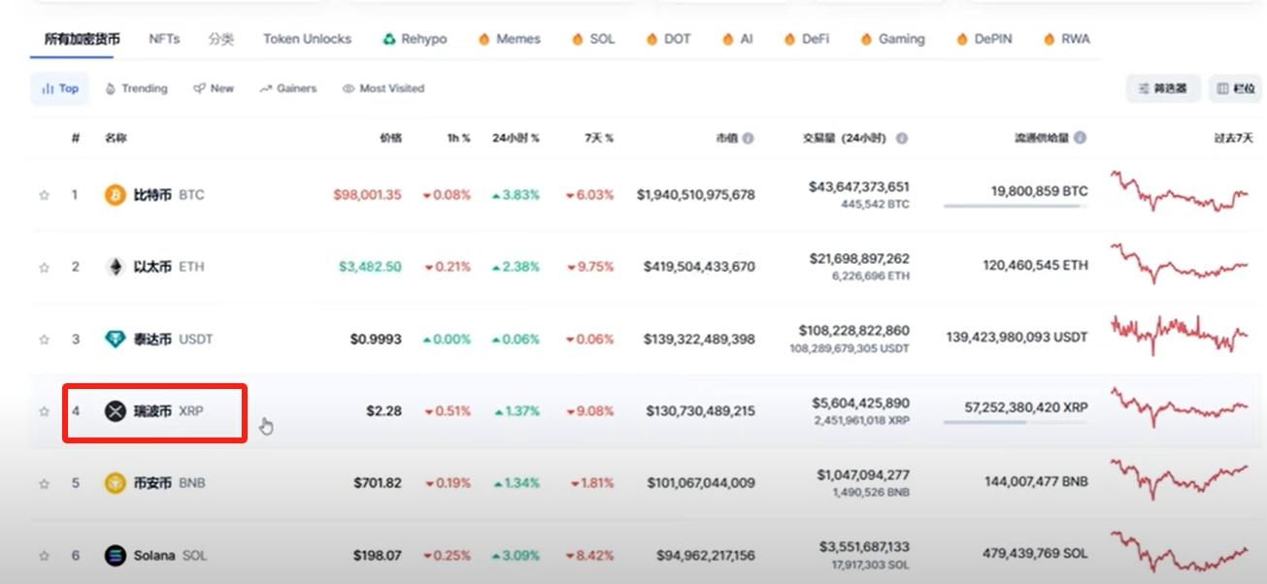The height and width of the screenshot is (584, 1267).
Task: Switch to the RWA tab
Action: [x=1066, y=40]
